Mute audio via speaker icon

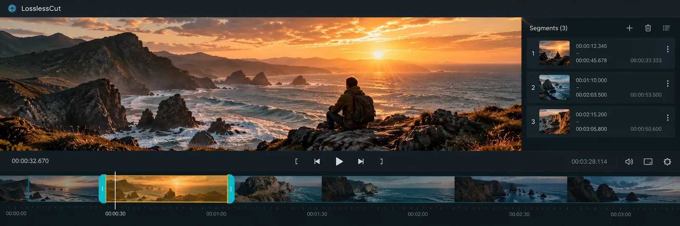629,162
